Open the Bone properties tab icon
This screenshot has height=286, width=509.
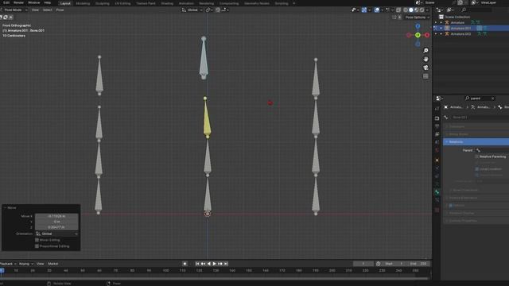pos(437,192)
